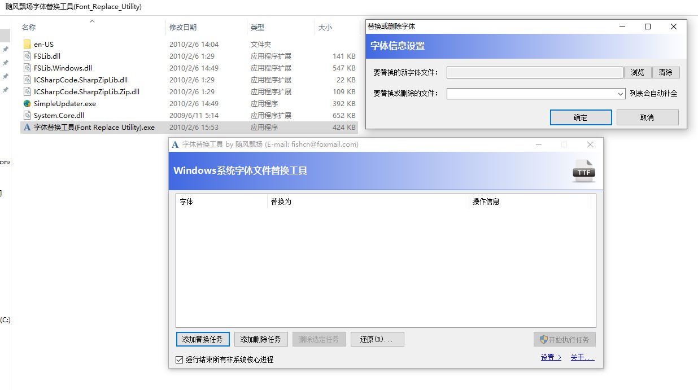The image size is (698, 390).
Task: Click the 652 KB size cell
Action: click(x=344, y=115)
